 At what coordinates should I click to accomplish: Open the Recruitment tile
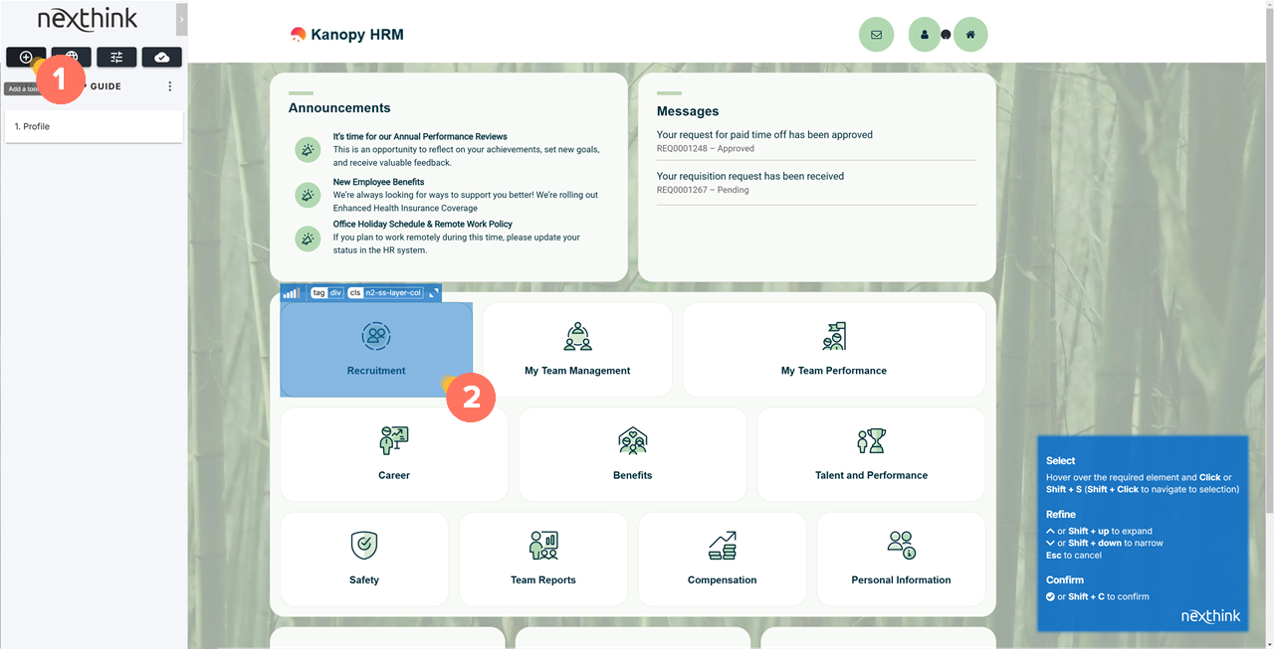[x=376, y=350]
